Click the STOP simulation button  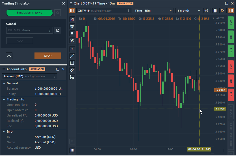coord(48,56)
